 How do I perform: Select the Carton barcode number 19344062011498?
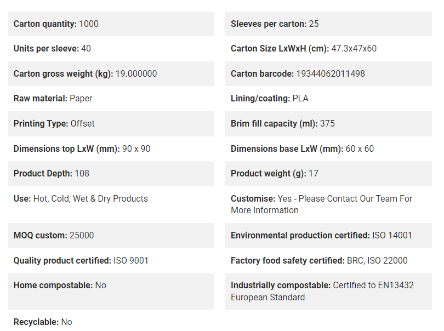click(x=331, y=73)
